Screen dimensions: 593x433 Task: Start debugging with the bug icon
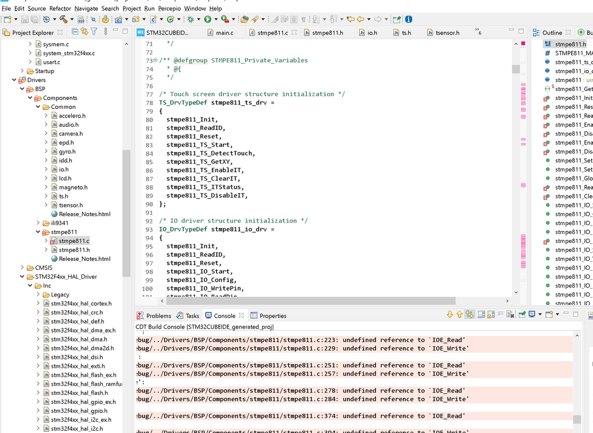tap(191, 20)
